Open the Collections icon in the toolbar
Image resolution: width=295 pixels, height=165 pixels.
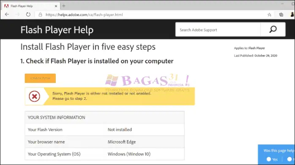click(281, 15)
